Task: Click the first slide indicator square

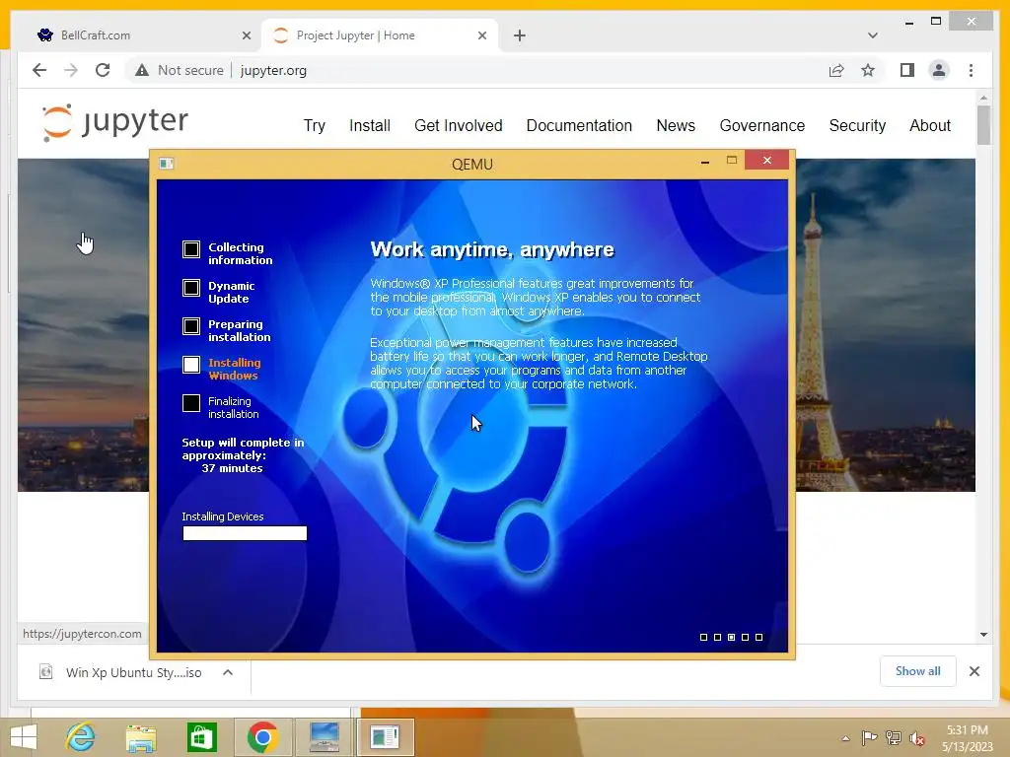Action: tap(703, 638)
